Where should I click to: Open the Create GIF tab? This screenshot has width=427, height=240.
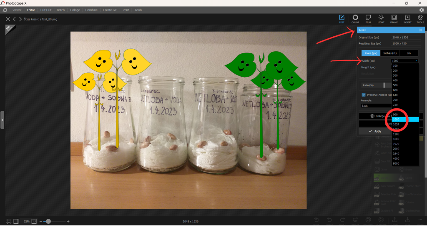110,10
